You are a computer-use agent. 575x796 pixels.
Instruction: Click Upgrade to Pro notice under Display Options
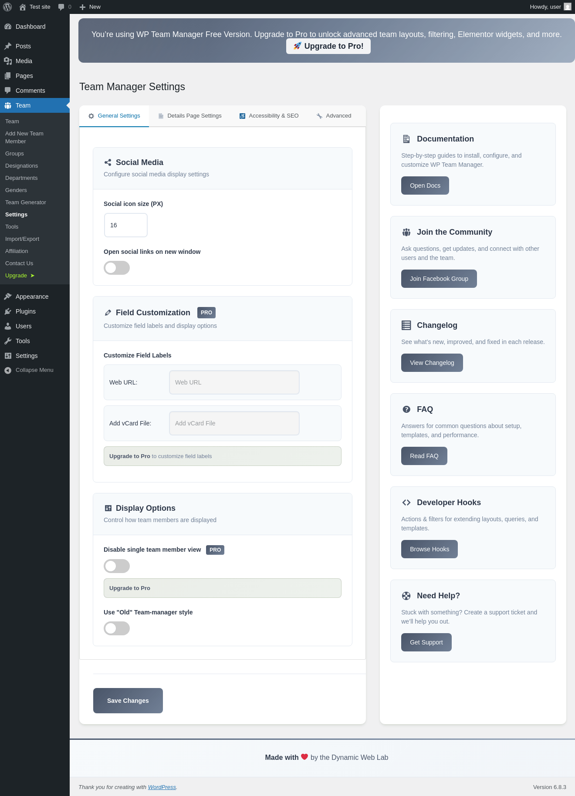coord(223,588)
